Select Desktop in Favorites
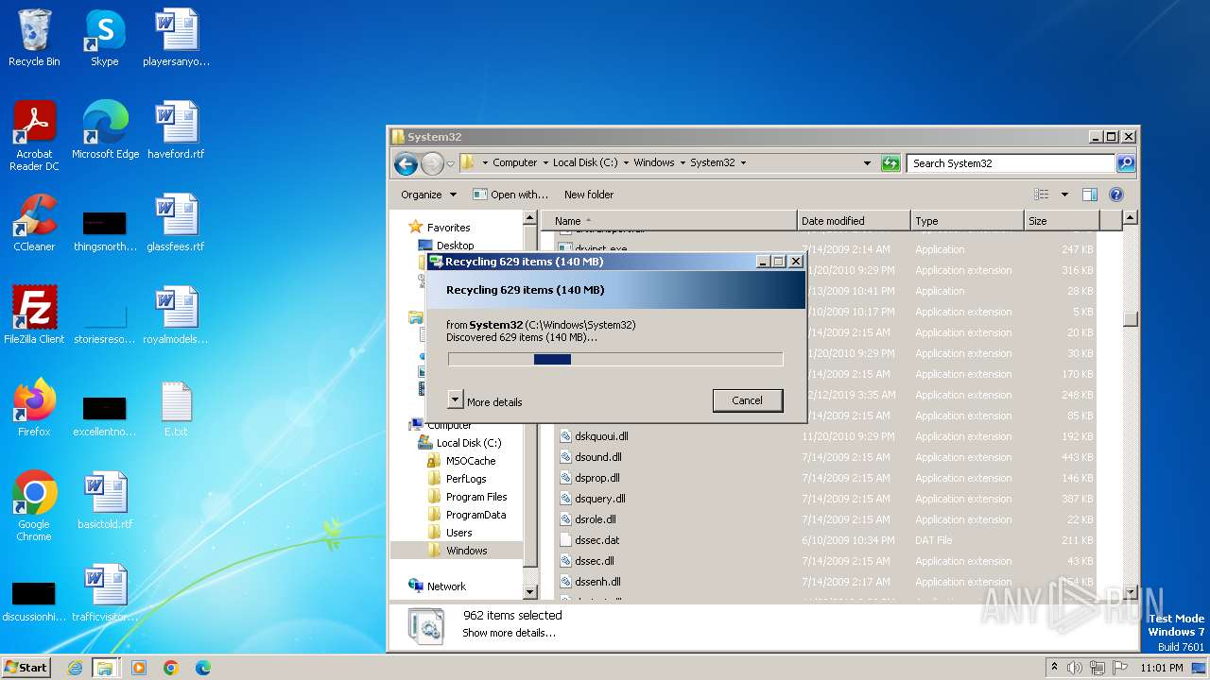1210x680 pixels. [455, 246]
